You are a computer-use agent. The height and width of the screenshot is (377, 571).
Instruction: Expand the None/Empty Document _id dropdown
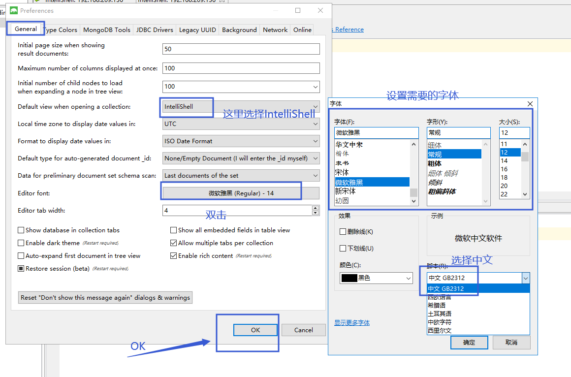(x=241, y=158)
